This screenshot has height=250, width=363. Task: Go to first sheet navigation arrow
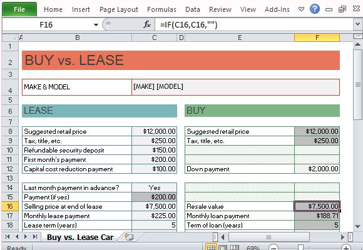tap(8, 237)
